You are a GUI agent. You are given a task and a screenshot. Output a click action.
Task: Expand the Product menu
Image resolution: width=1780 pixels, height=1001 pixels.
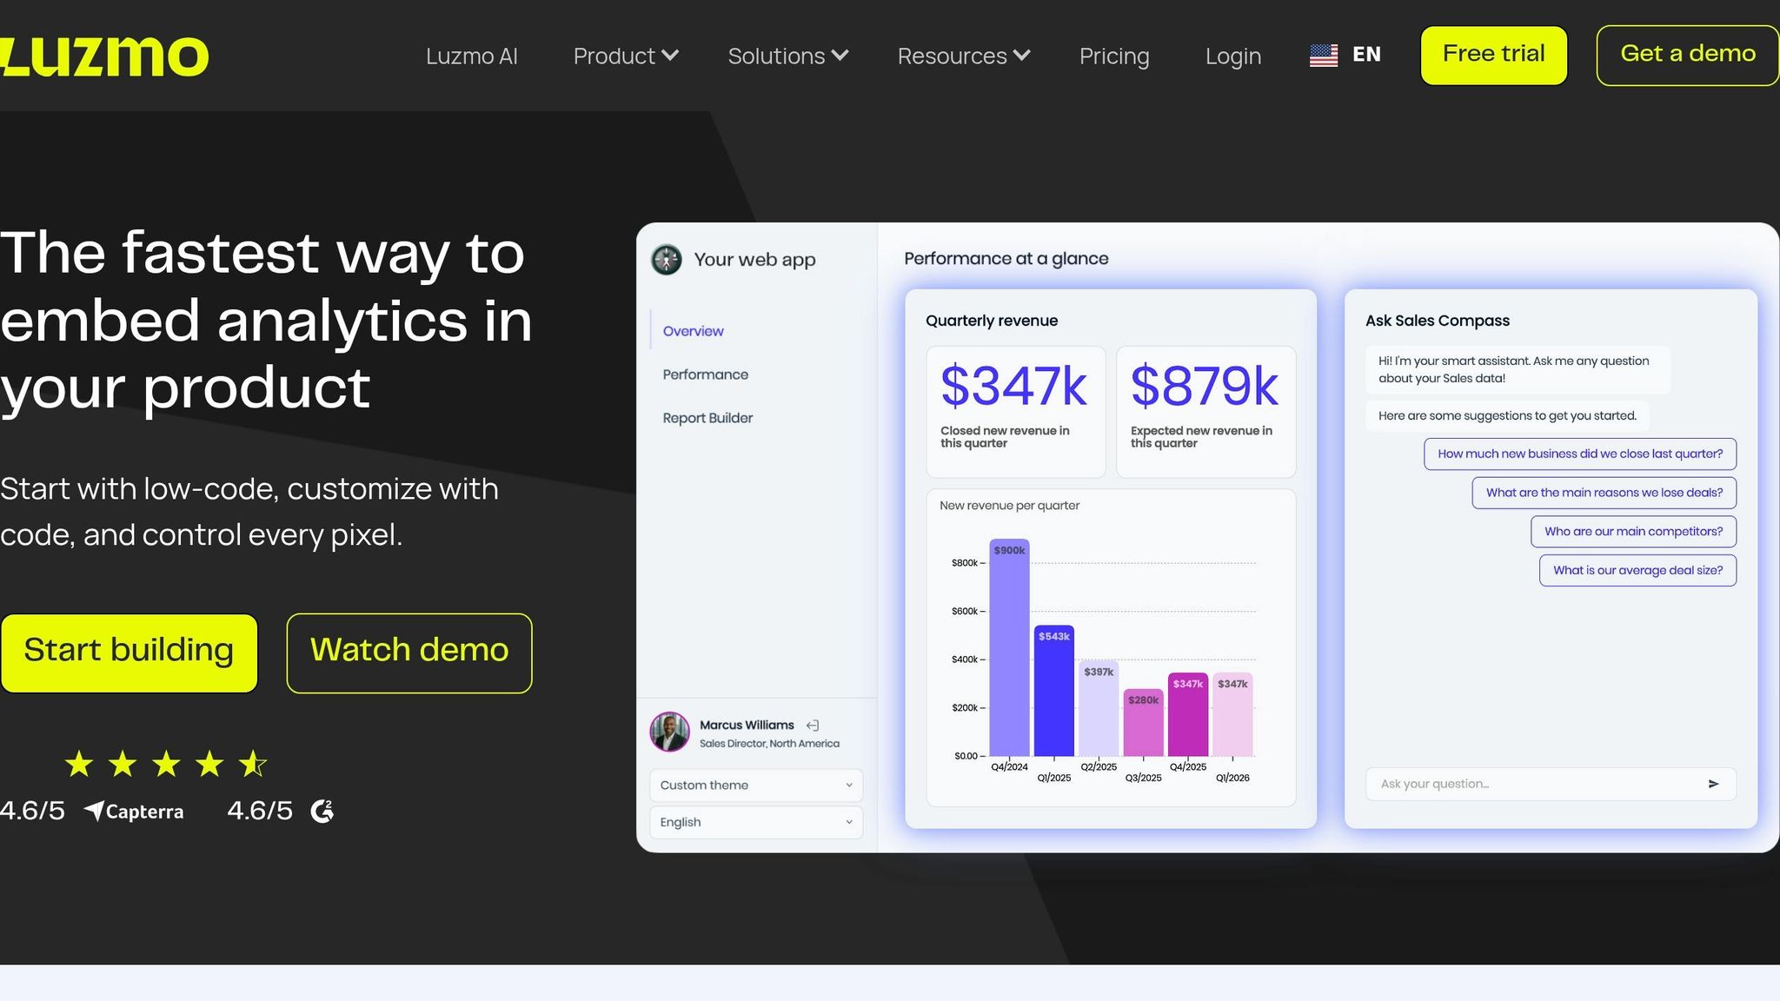[x=626, y=56]
